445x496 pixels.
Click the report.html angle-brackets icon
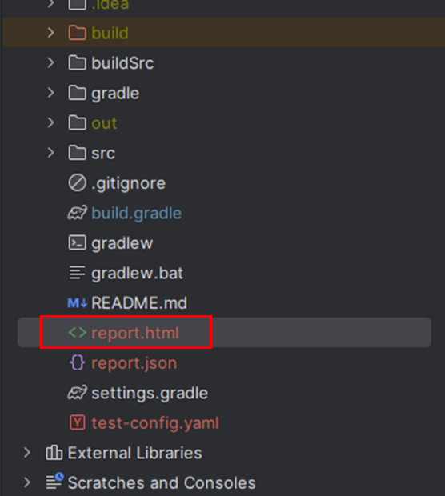coord(77,333)
